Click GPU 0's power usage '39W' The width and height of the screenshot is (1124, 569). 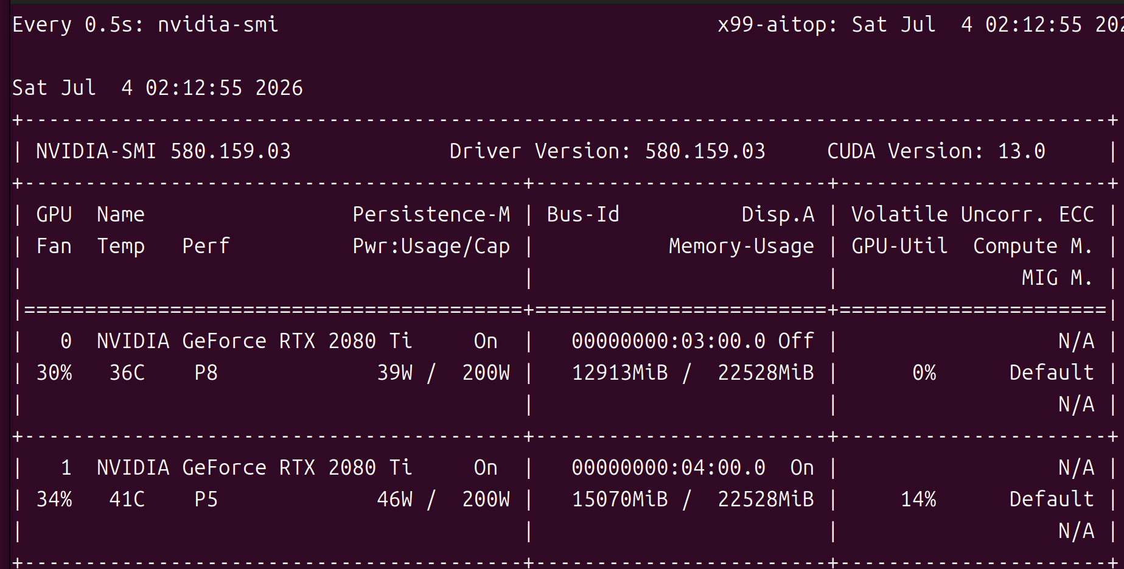coord(394,372)
